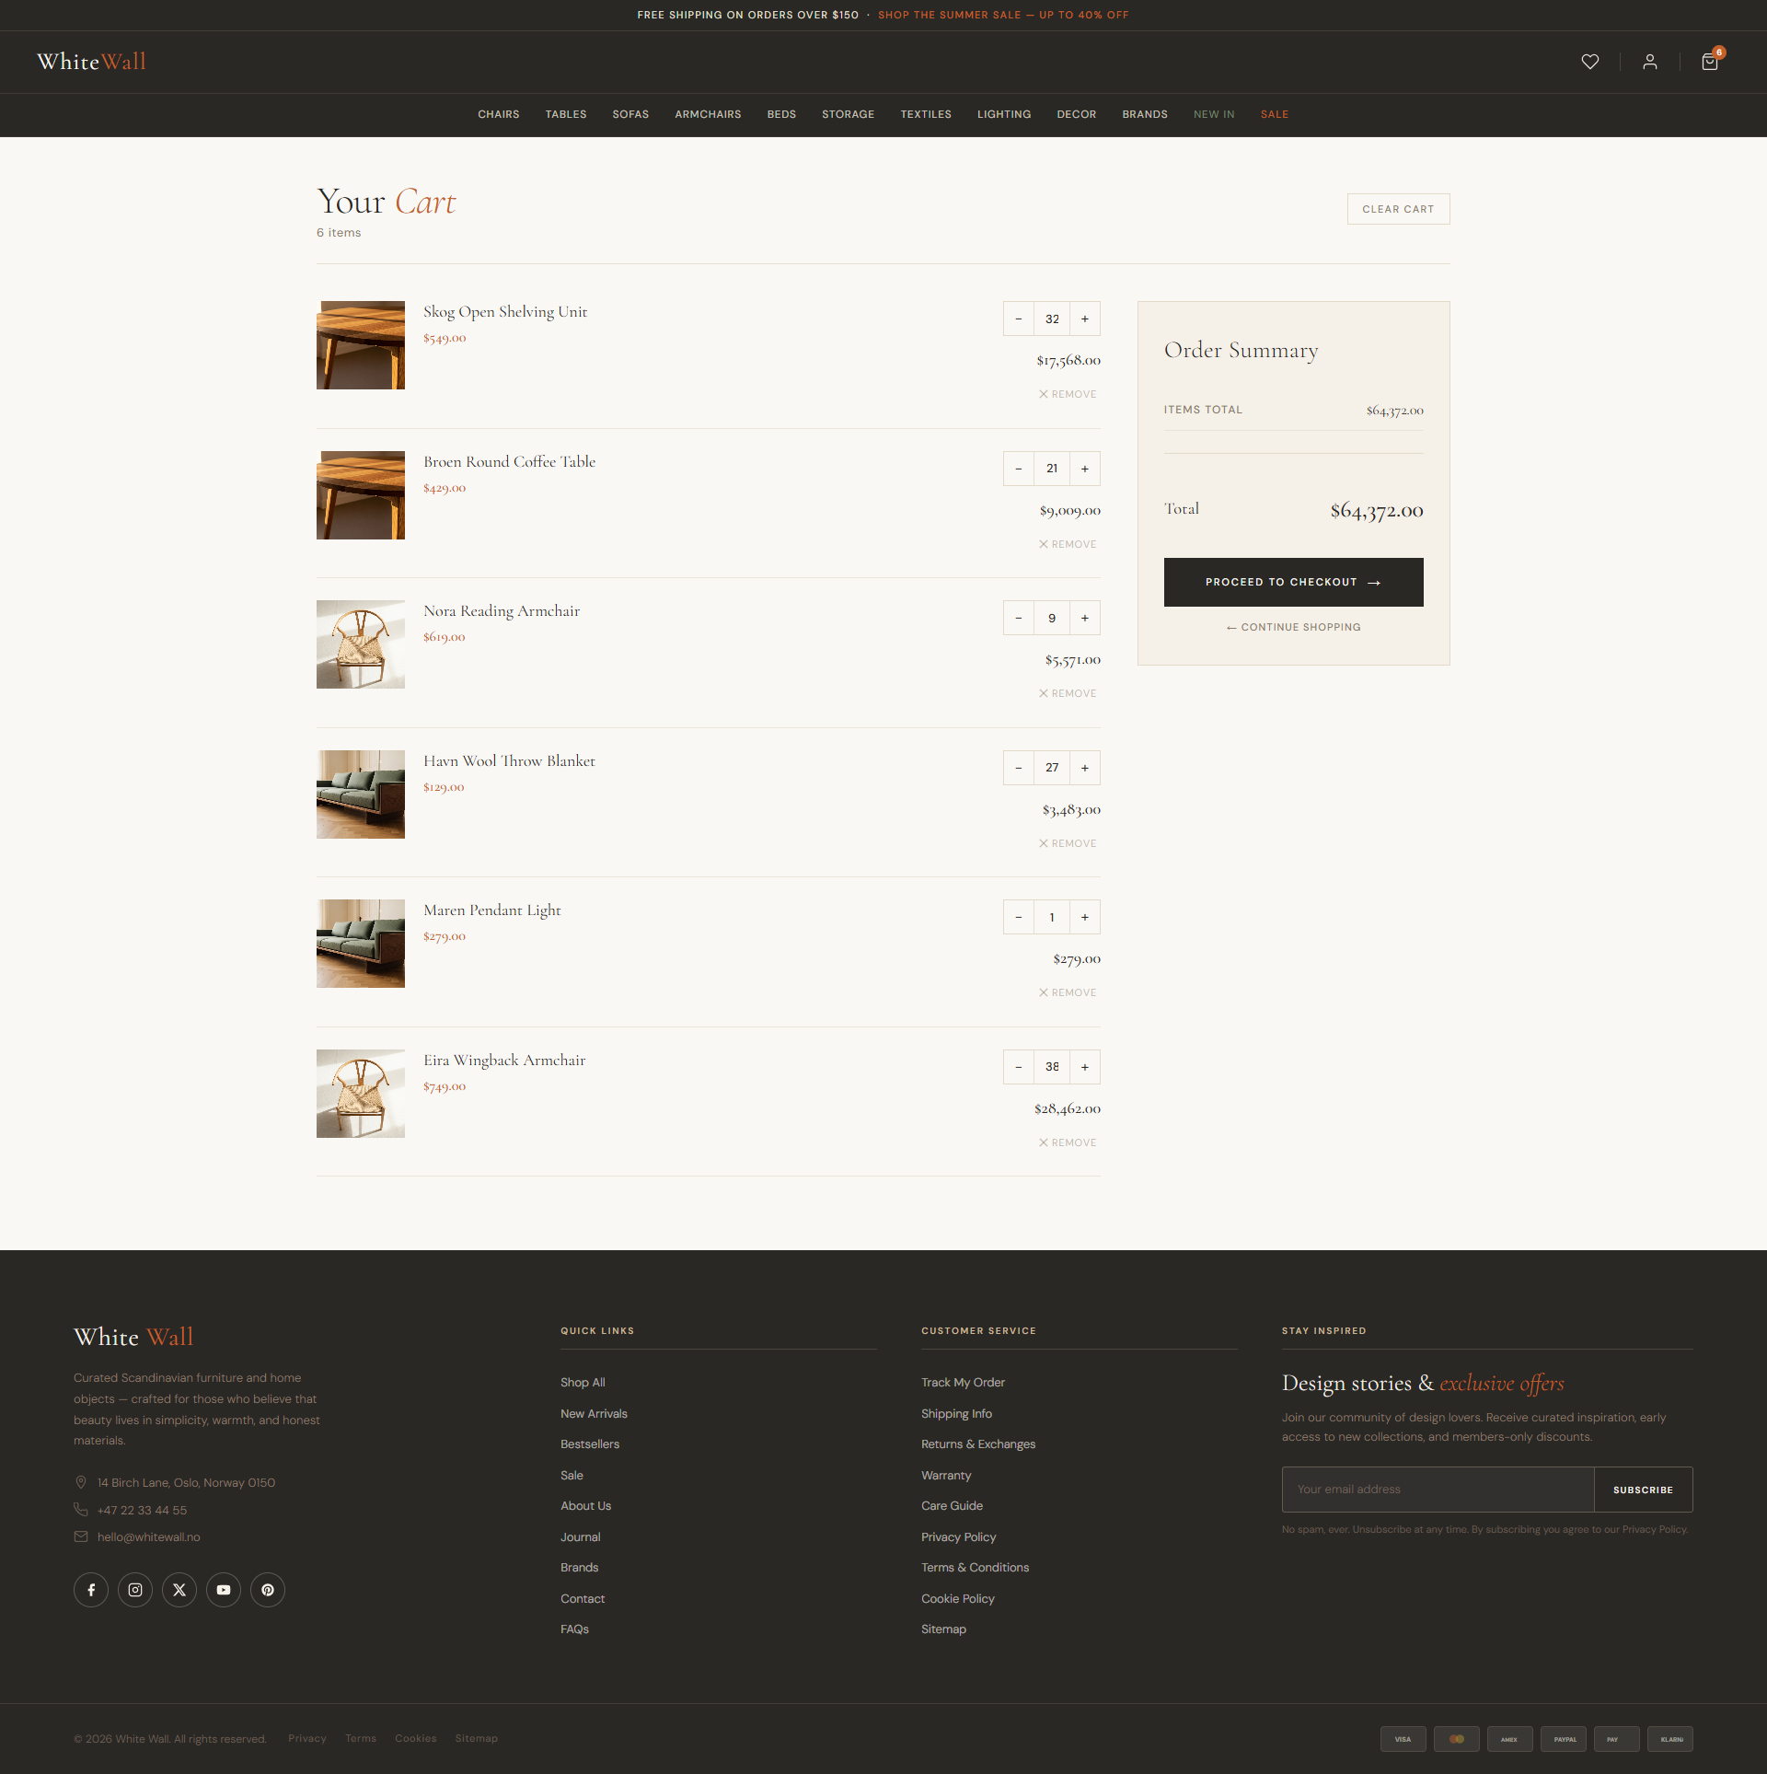The image size is (1767, 1774).
Task: Click the Klarna payment badge
Action: (1670, 1739)
